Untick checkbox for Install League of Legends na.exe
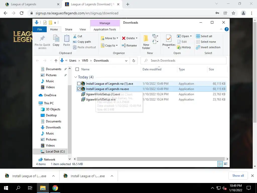257x193 pixels. (x=79, y=89)
